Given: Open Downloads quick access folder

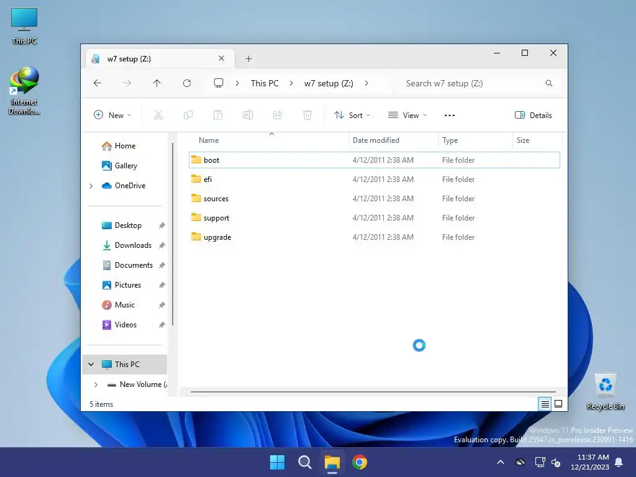Looking at the screenshot, I should coord(133,245).
